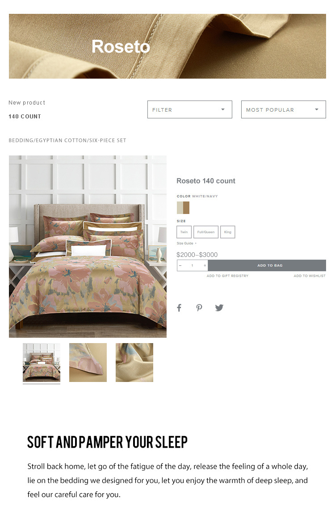Pick the white/tan color swatch

click(183, 208)
